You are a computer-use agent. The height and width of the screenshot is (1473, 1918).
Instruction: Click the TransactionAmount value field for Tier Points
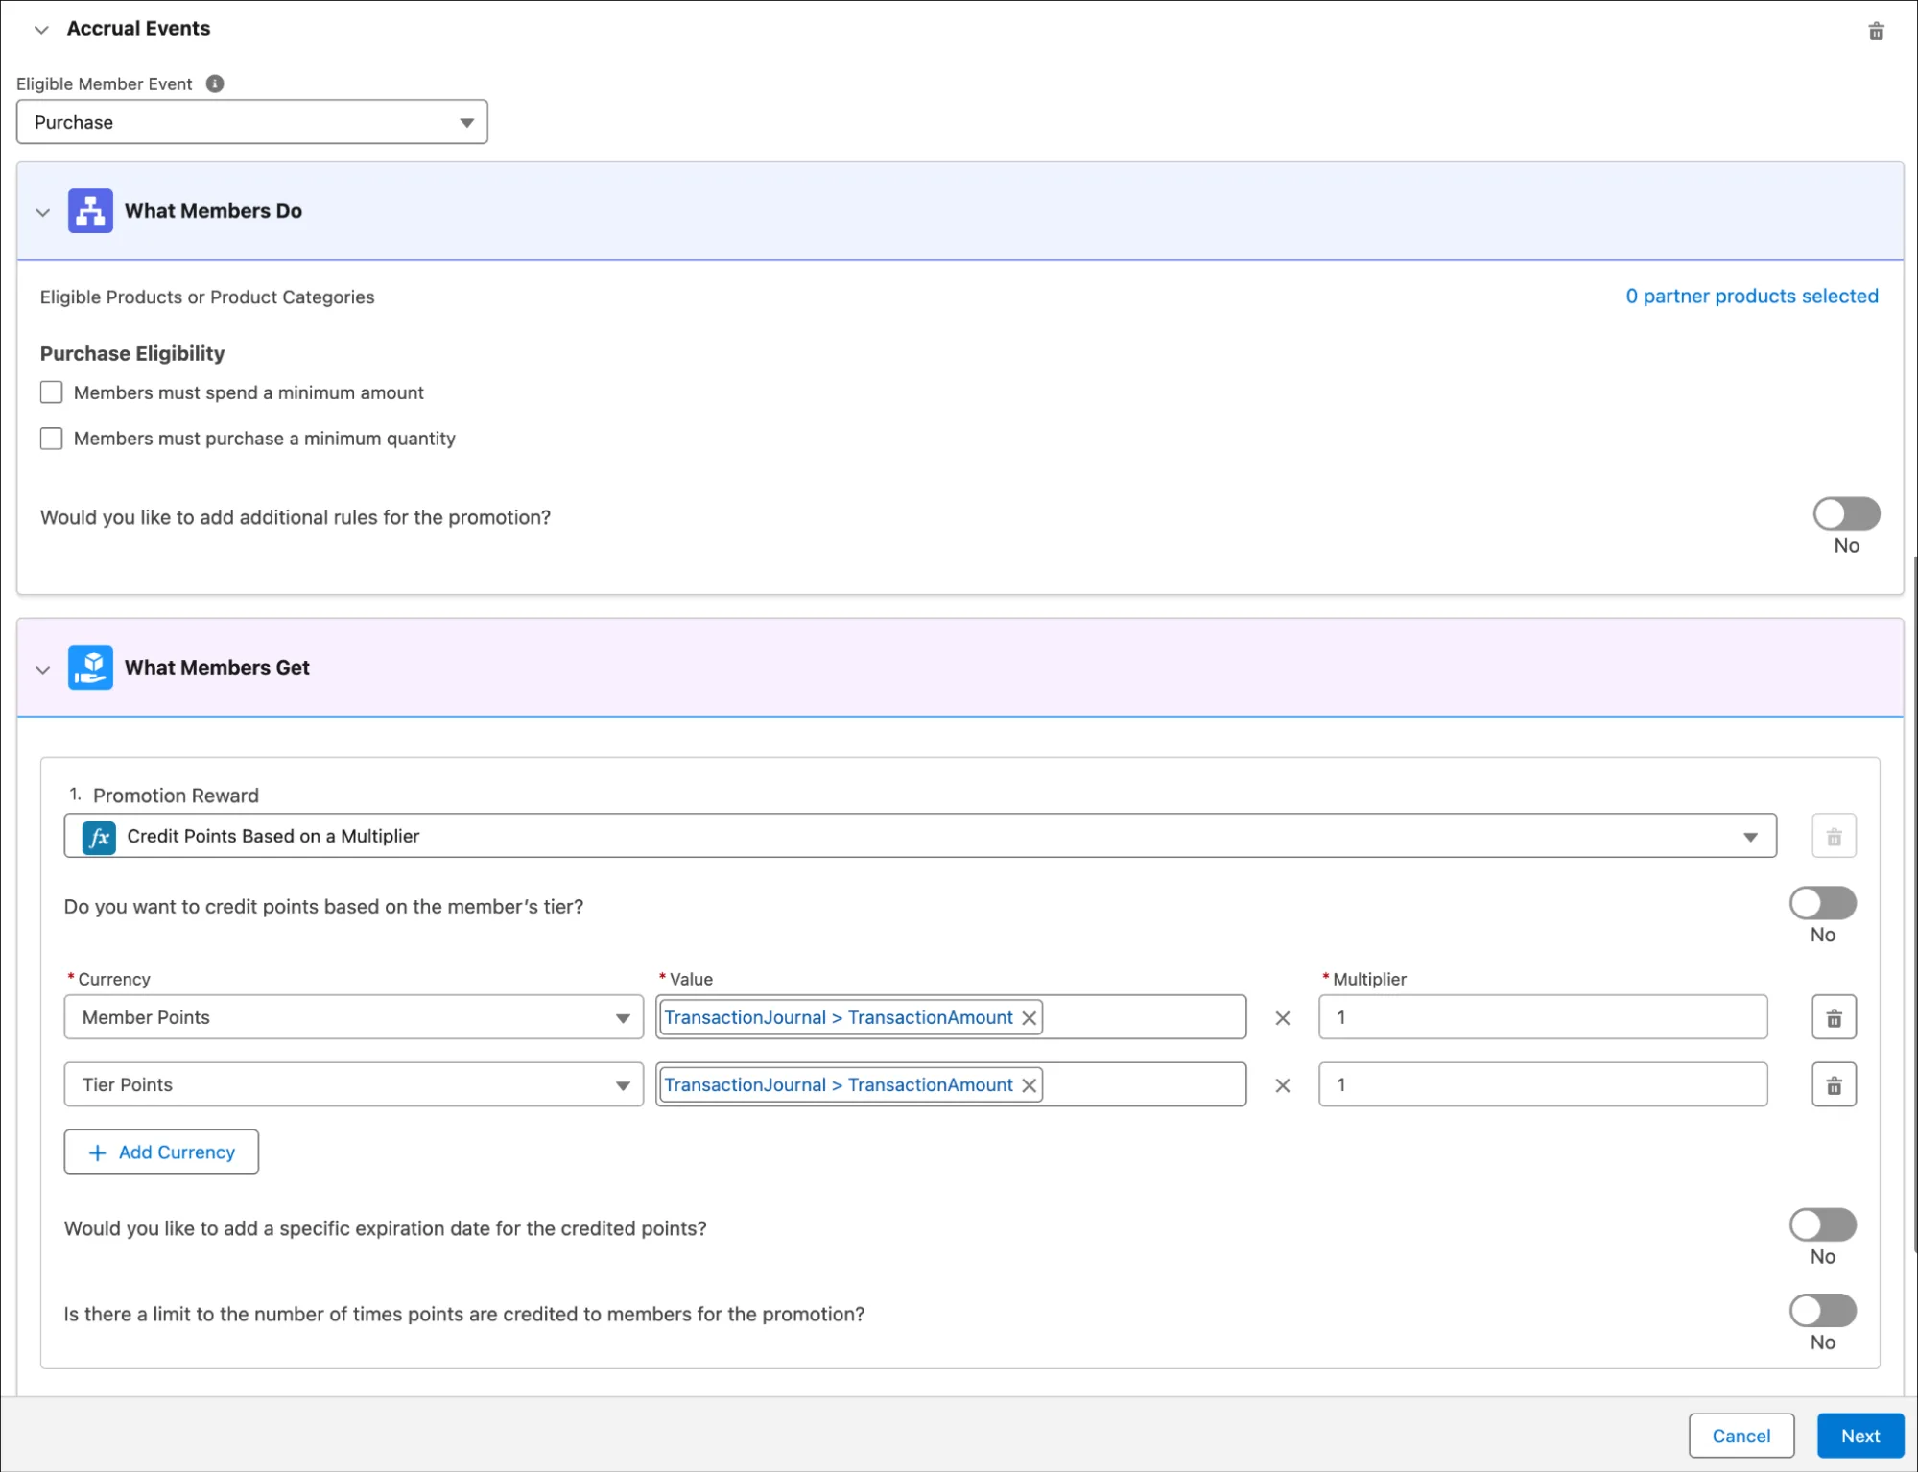coord(950,1083)
